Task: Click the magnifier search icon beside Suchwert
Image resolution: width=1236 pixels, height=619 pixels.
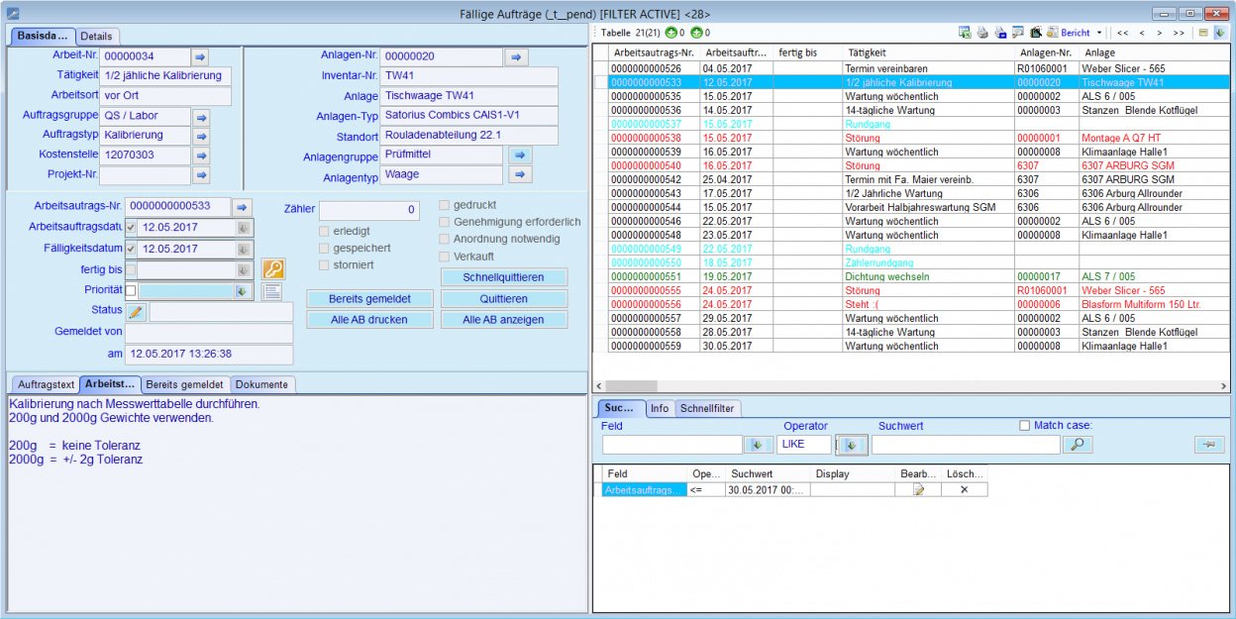Action: point(1076,445)
